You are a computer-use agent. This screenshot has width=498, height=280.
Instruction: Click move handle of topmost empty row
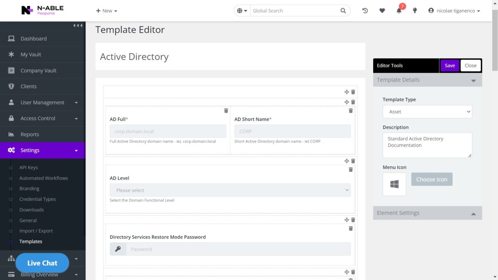pos(347,92)
